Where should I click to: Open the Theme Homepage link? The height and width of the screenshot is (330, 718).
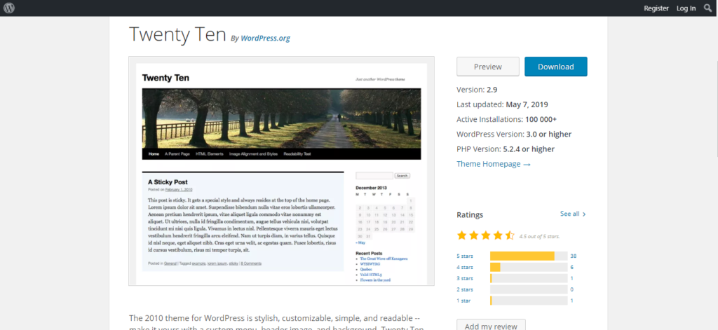coord(493,164)
